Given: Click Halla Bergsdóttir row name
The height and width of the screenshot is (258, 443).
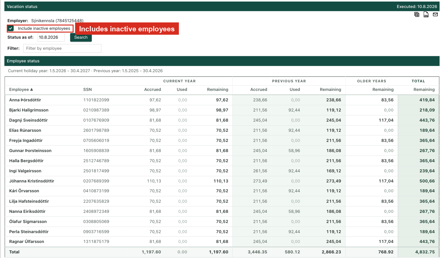Looking at the screenshot, I should click(26, 161).
